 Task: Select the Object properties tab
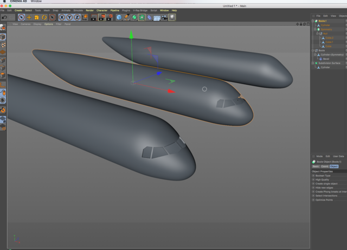334,166
